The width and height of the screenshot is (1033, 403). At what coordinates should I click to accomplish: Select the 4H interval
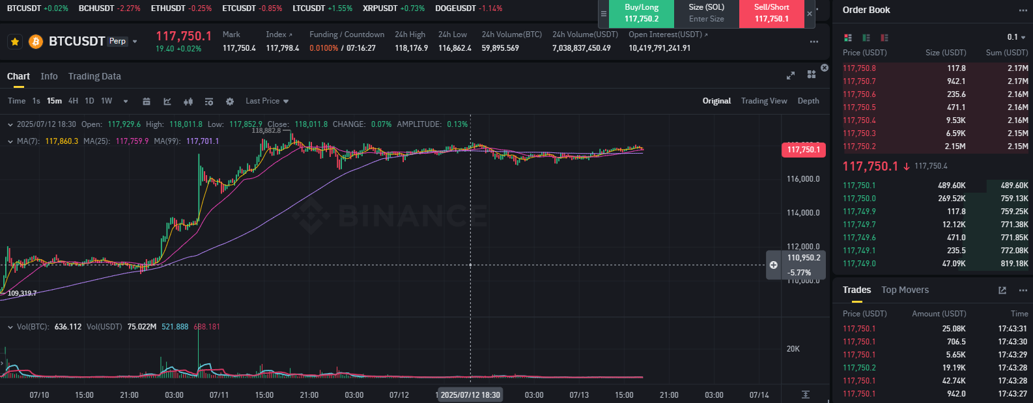(73, 101)
